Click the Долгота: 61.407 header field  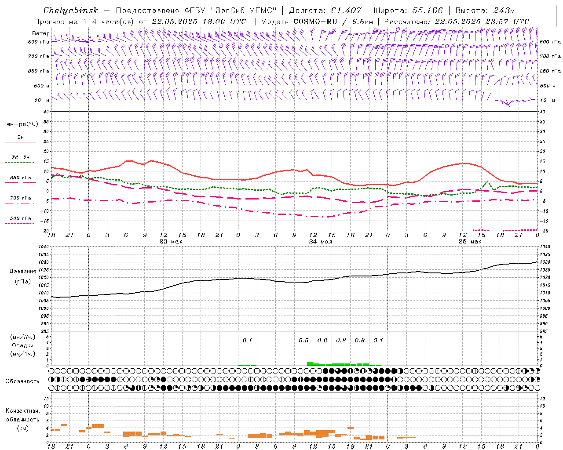[325, 11]
